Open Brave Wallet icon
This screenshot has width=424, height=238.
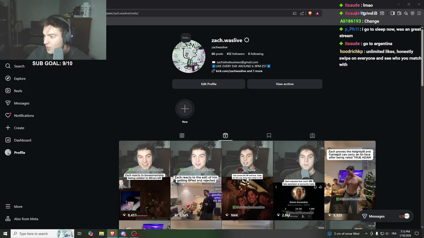coord(399,13)
